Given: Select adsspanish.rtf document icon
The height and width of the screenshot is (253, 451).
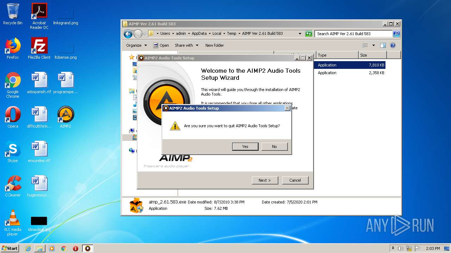Looking at the screenshot, I should pos(39,83).
